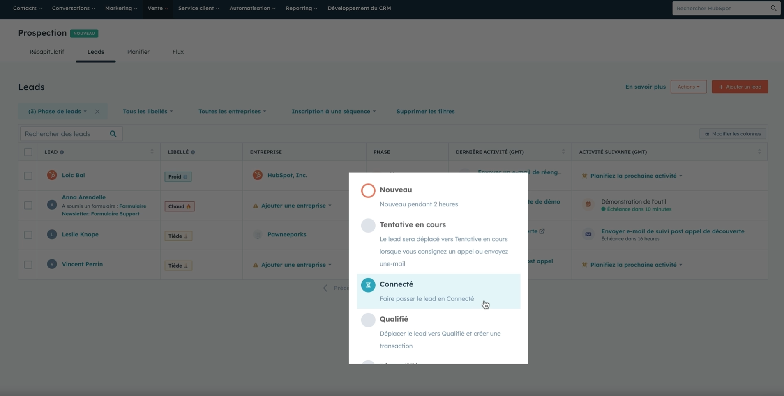Tick the checkbox for Anna Arendelle
The image size is (784, 396).
[x=28, y=205]
